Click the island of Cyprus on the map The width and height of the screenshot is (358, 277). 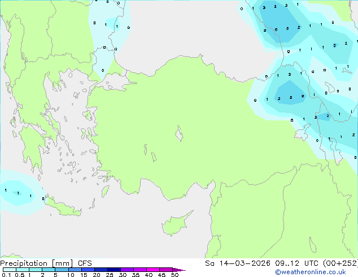tap(175, 224)
